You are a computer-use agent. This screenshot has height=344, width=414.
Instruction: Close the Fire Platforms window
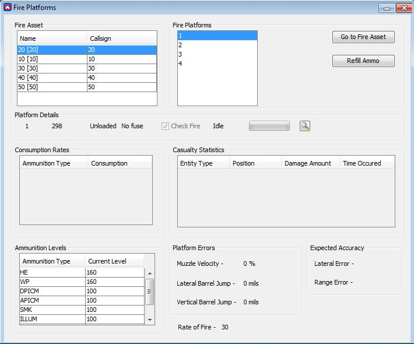pos(404,8)
